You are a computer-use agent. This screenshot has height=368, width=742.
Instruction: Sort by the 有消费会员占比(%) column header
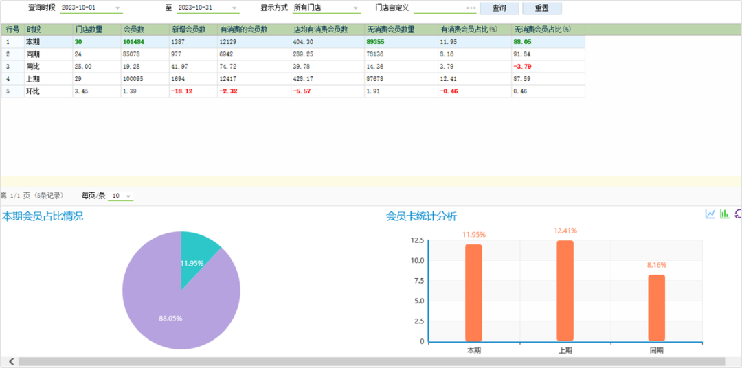[x=475, y=30]
